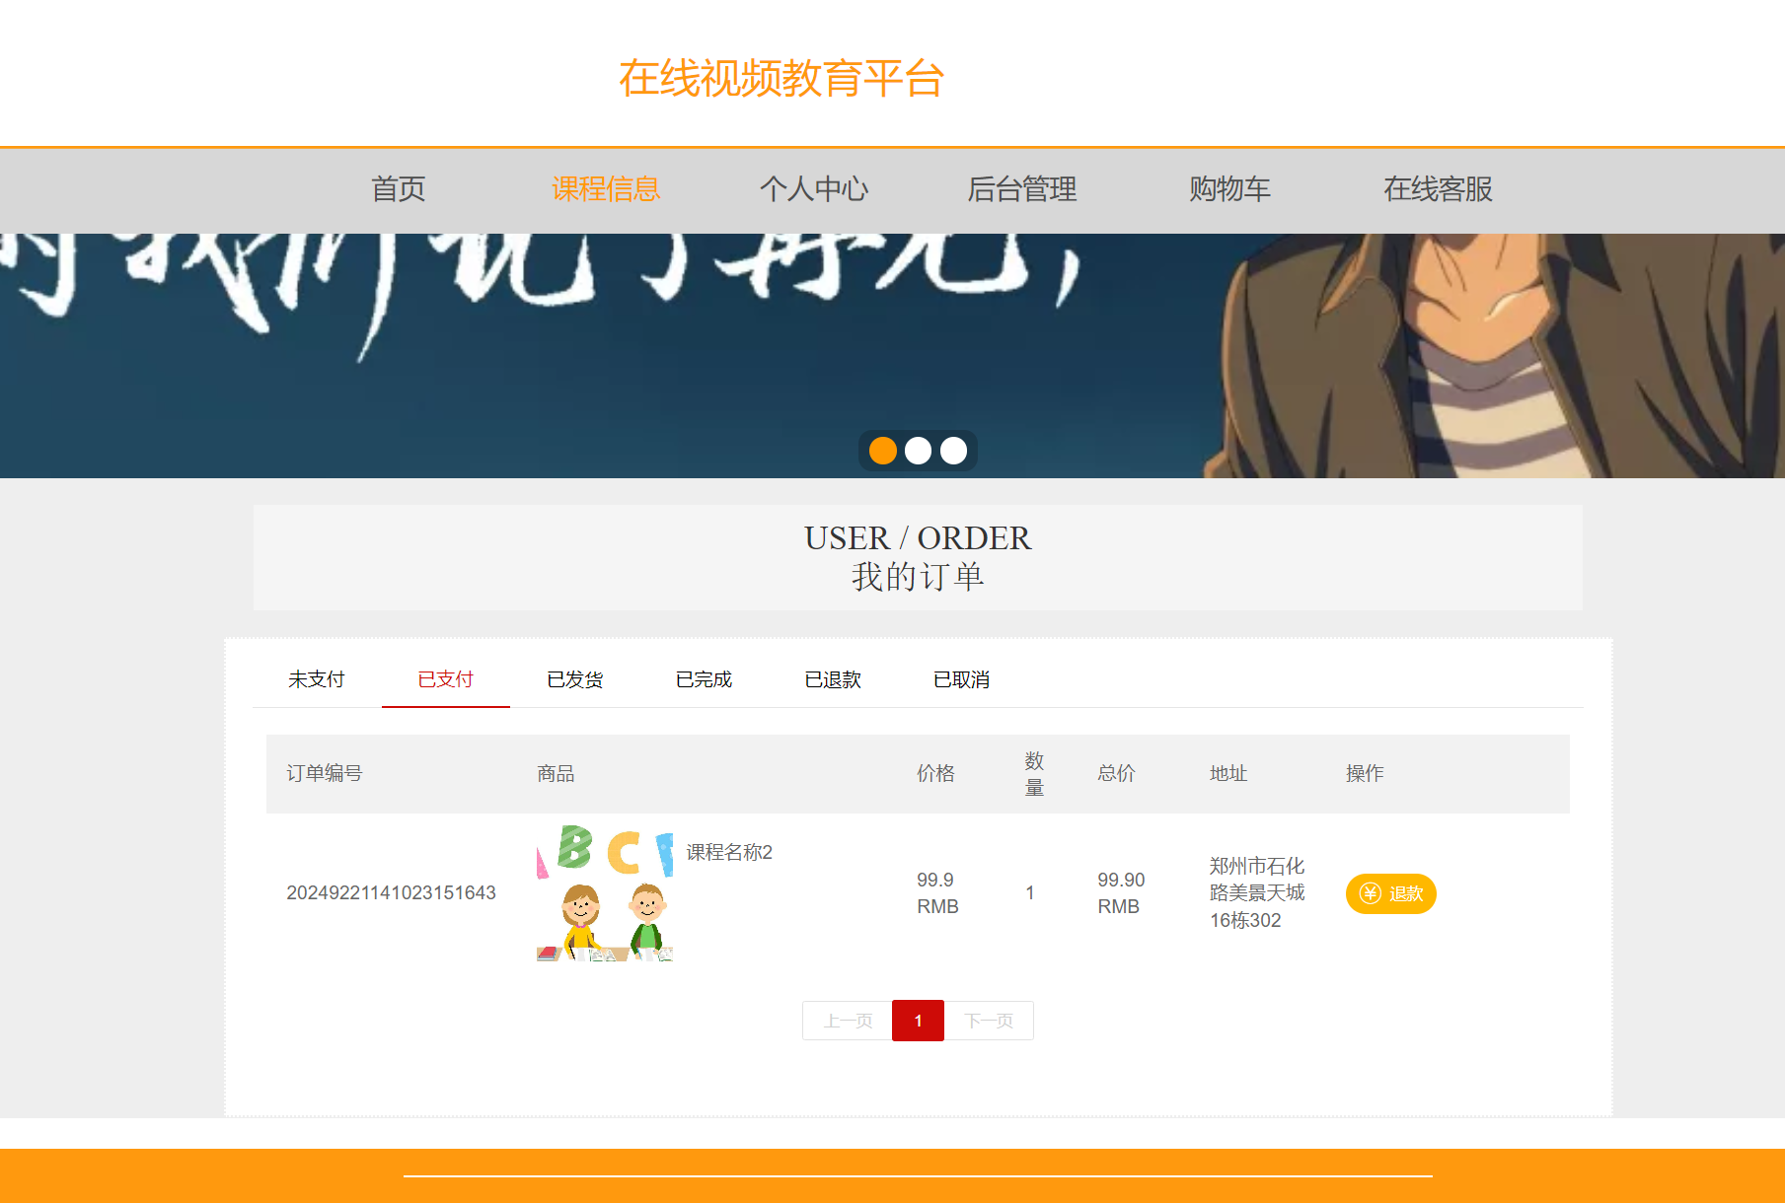Open the 在线客服 customer service page
The height and width of the screenshot is (1203, 1785).
(1439, 189)
